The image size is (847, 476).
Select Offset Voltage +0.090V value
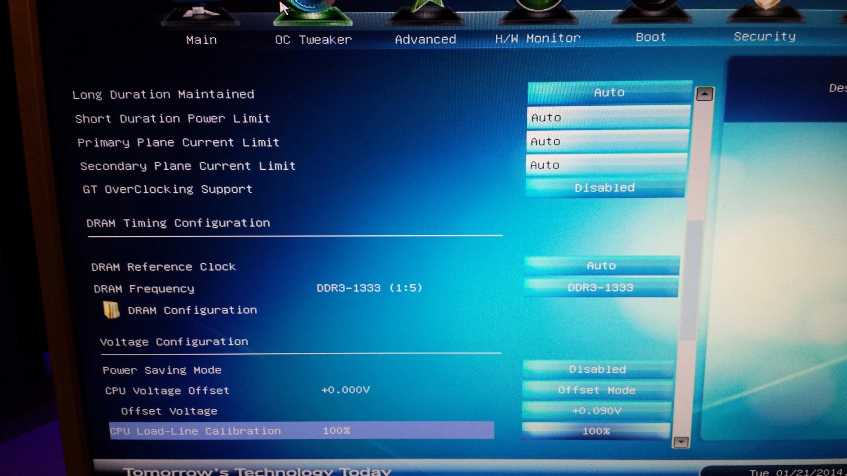click(596, 411)
